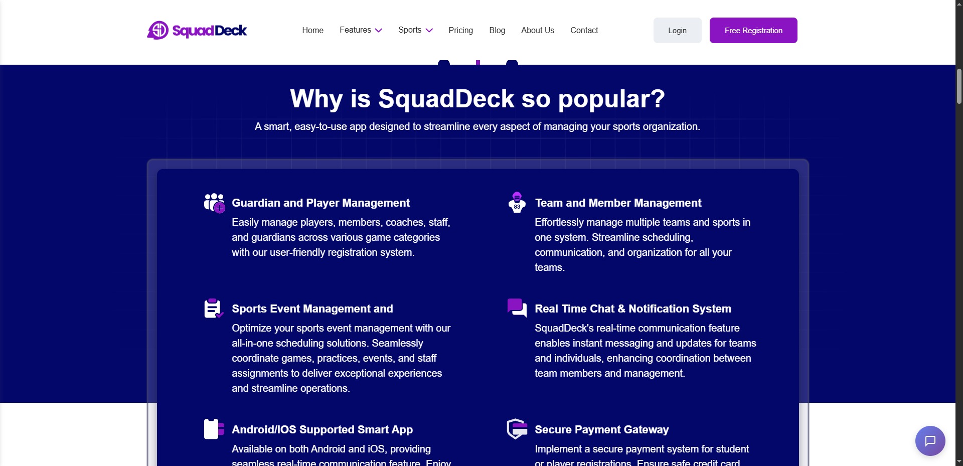
Task: Click the Real Time Chat & Notification System heading
Action: click(x=632, y=309)
